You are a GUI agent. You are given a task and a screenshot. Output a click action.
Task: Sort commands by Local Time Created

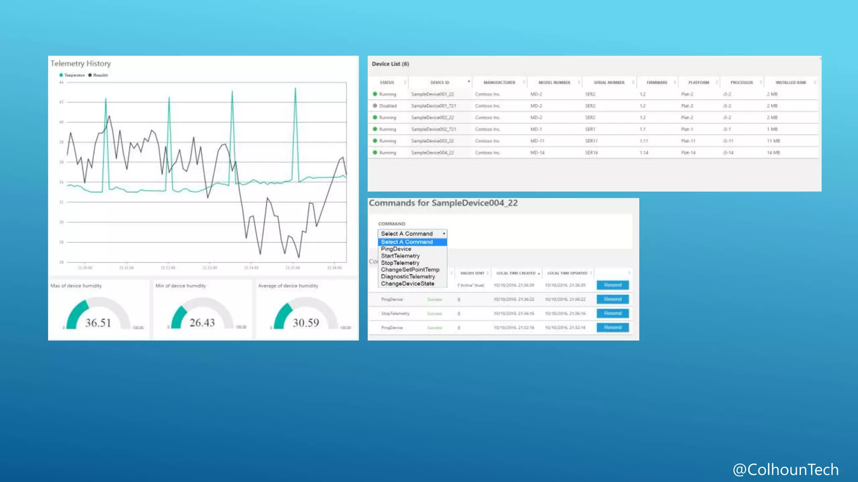point(516,273)
